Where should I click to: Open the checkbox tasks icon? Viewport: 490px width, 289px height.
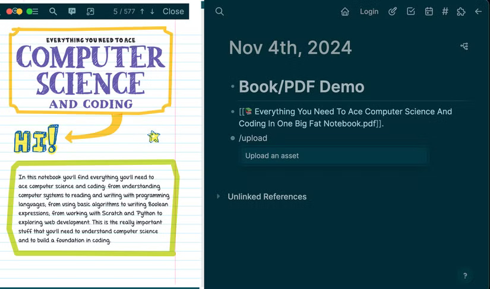coord(410,11)
